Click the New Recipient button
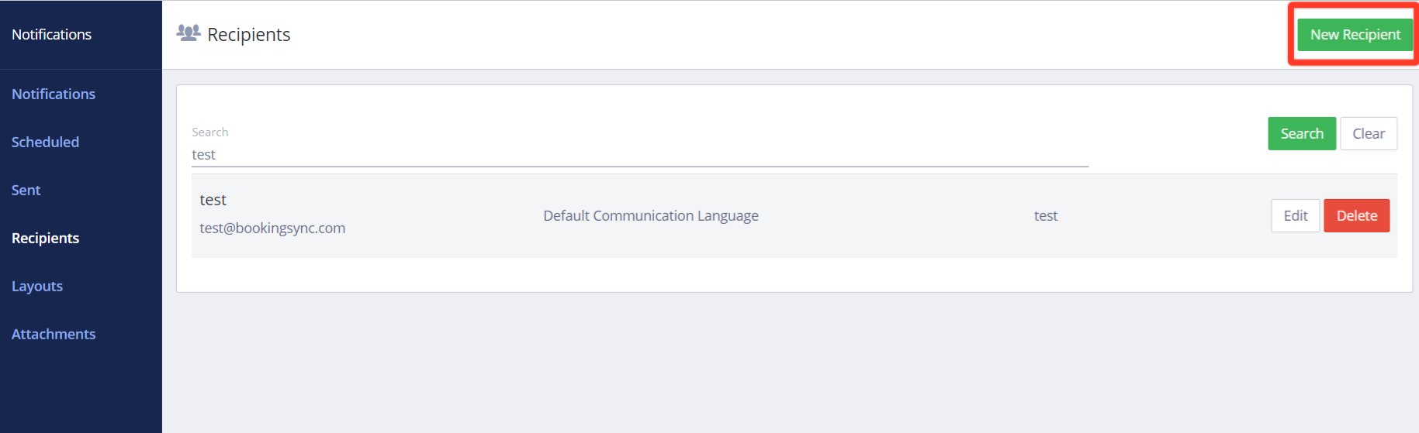Image resolution: width=1419 pixels, height=433 pixels. tap(1355, 35)
